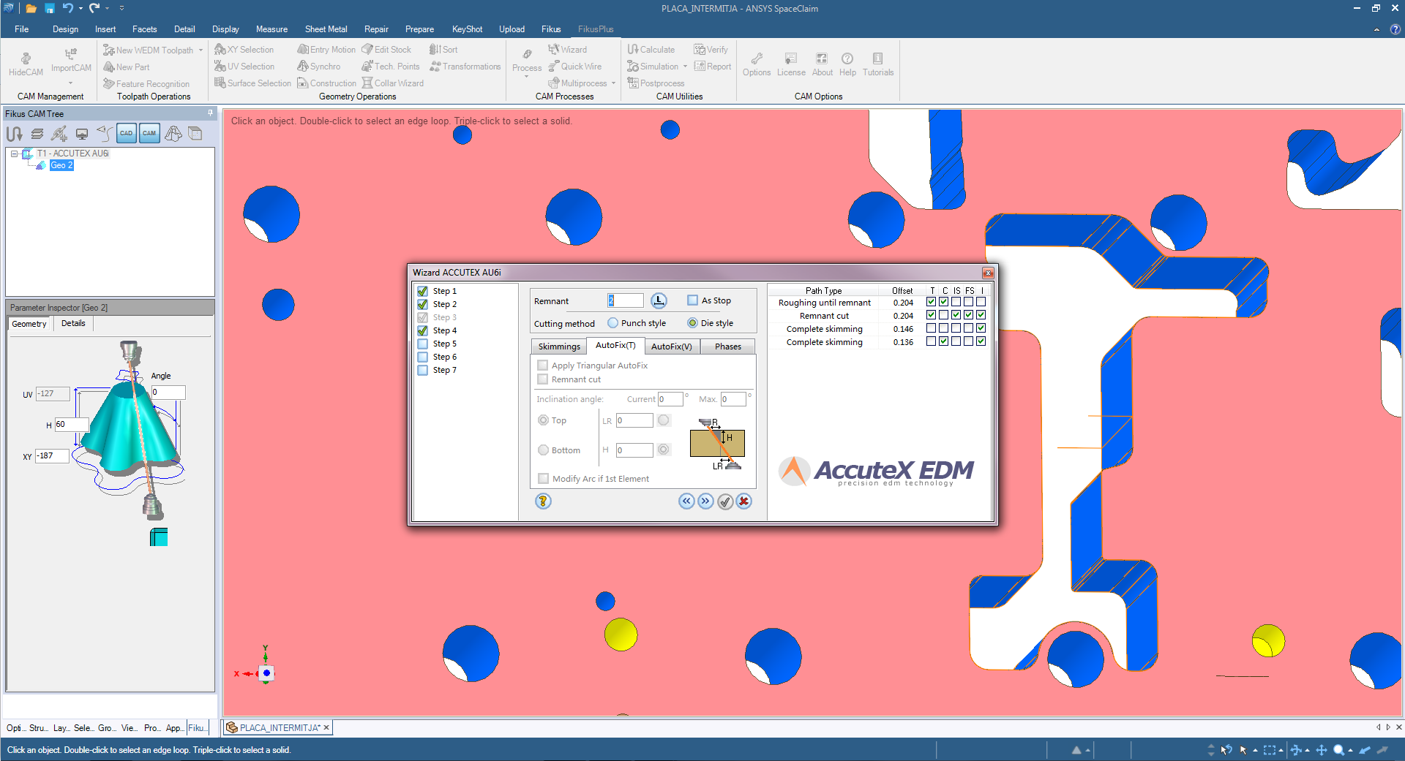The image size is (1405, 761).
Task: Click the red cancel X in wizard
Action: coord(743,501)
